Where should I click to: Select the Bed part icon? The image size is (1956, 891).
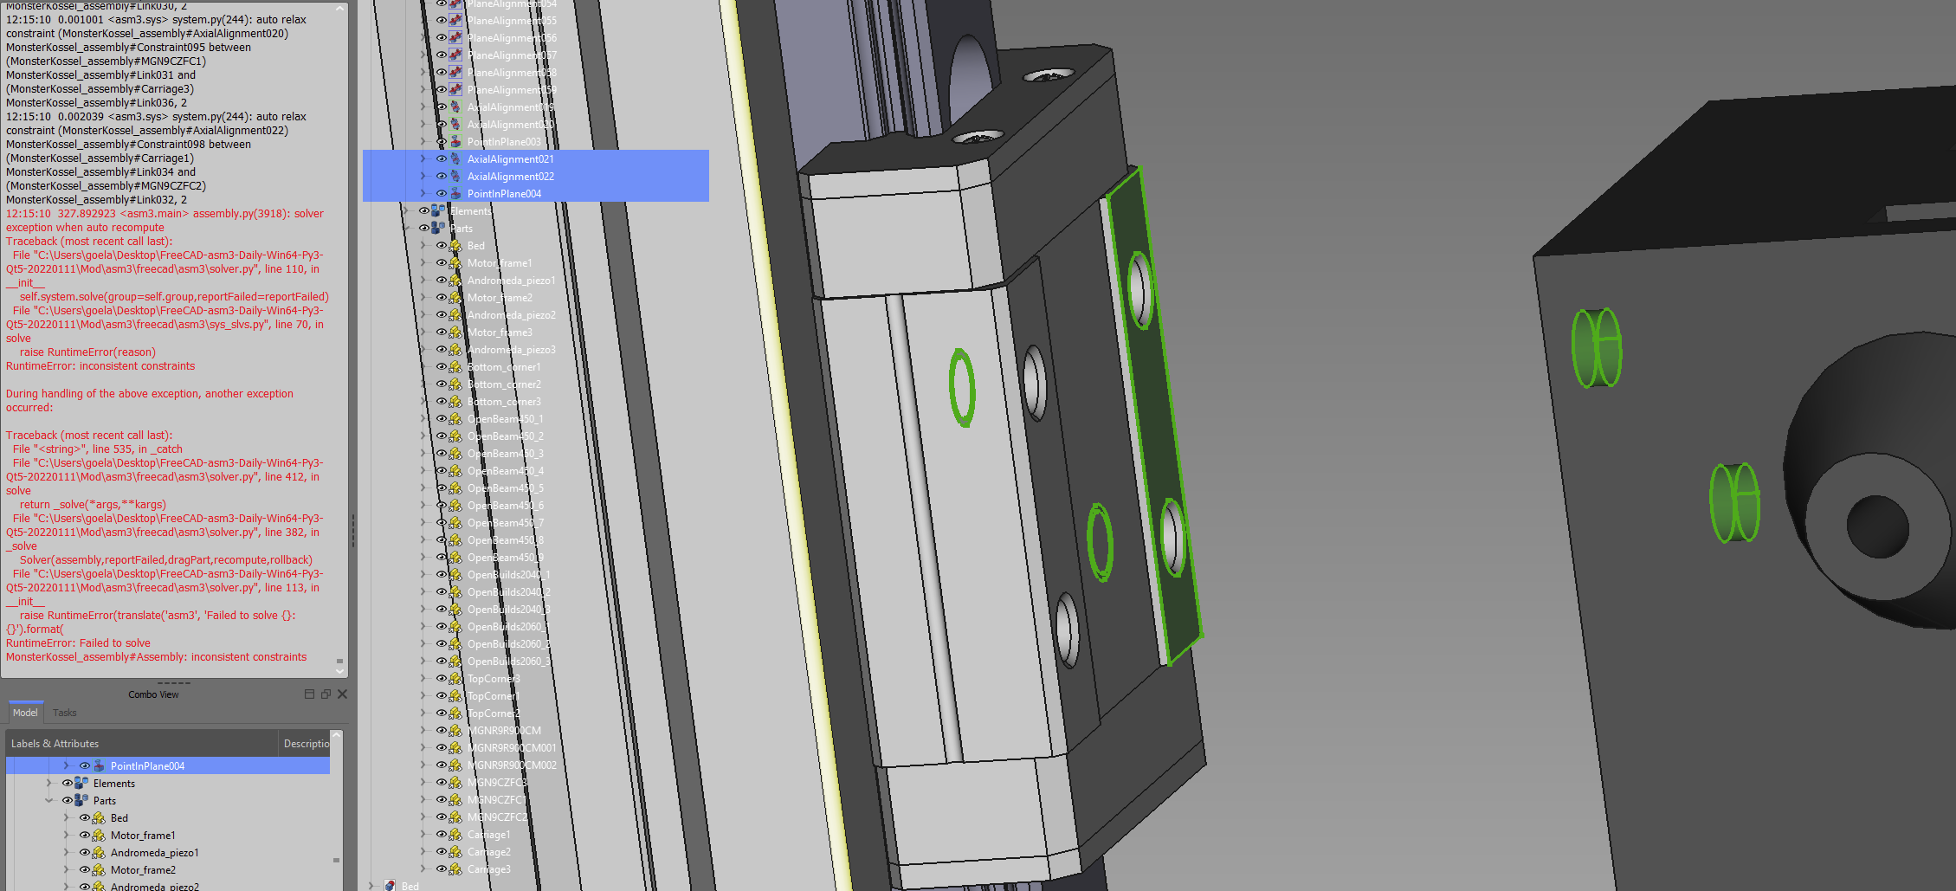[x=454, y=245]
